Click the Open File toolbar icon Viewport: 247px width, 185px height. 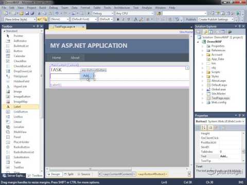[22, 13]
